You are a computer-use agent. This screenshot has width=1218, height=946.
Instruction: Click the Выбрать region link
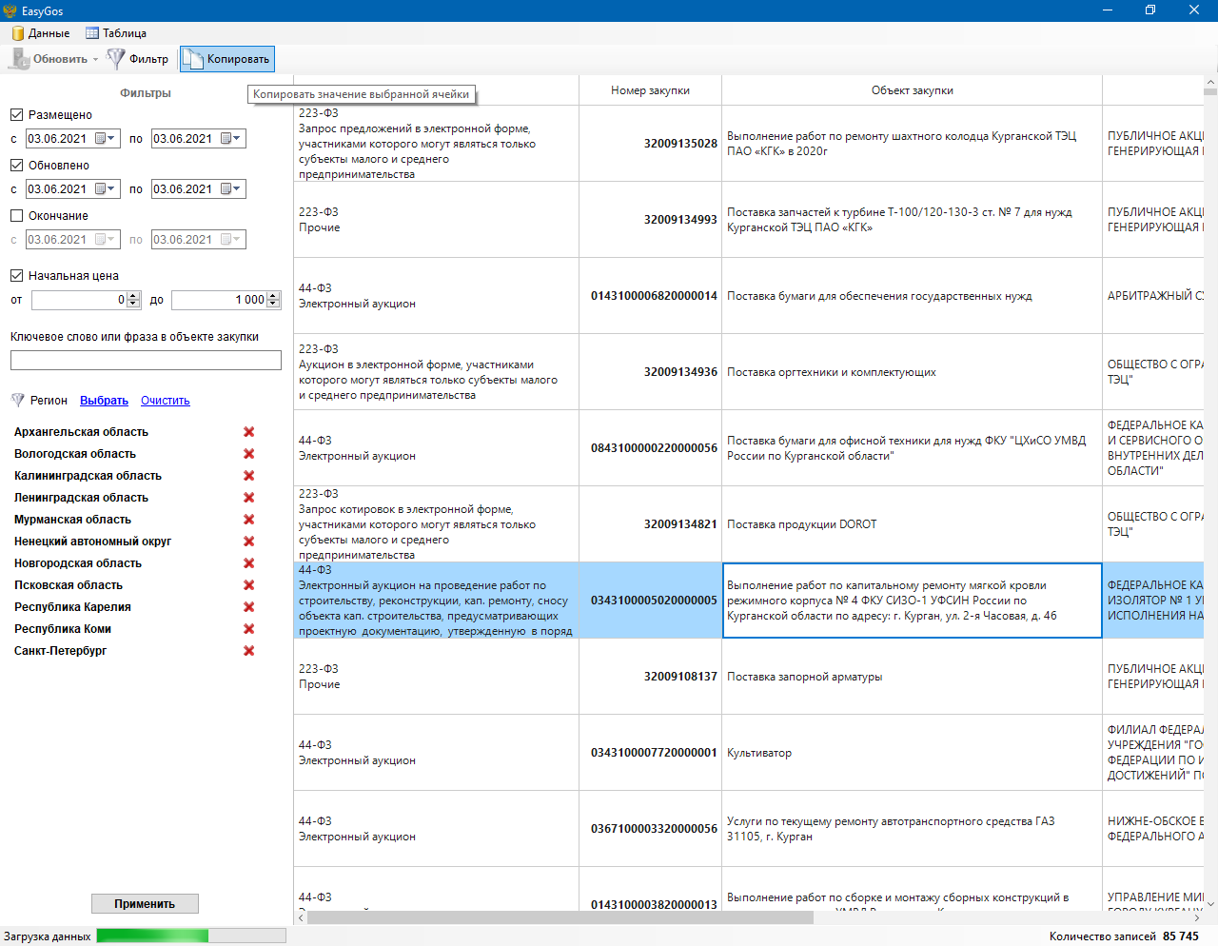click(x=104, y=401)
